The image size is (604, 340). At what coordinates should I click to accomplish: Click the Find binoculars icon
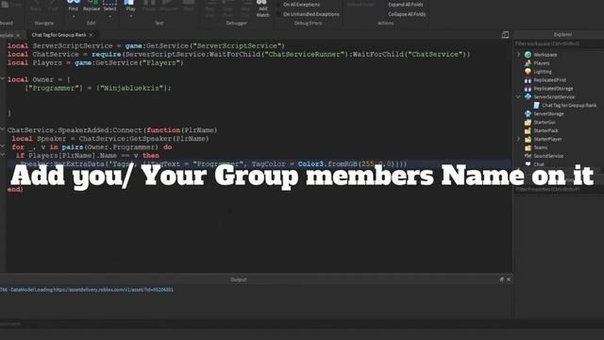point(74,2)
